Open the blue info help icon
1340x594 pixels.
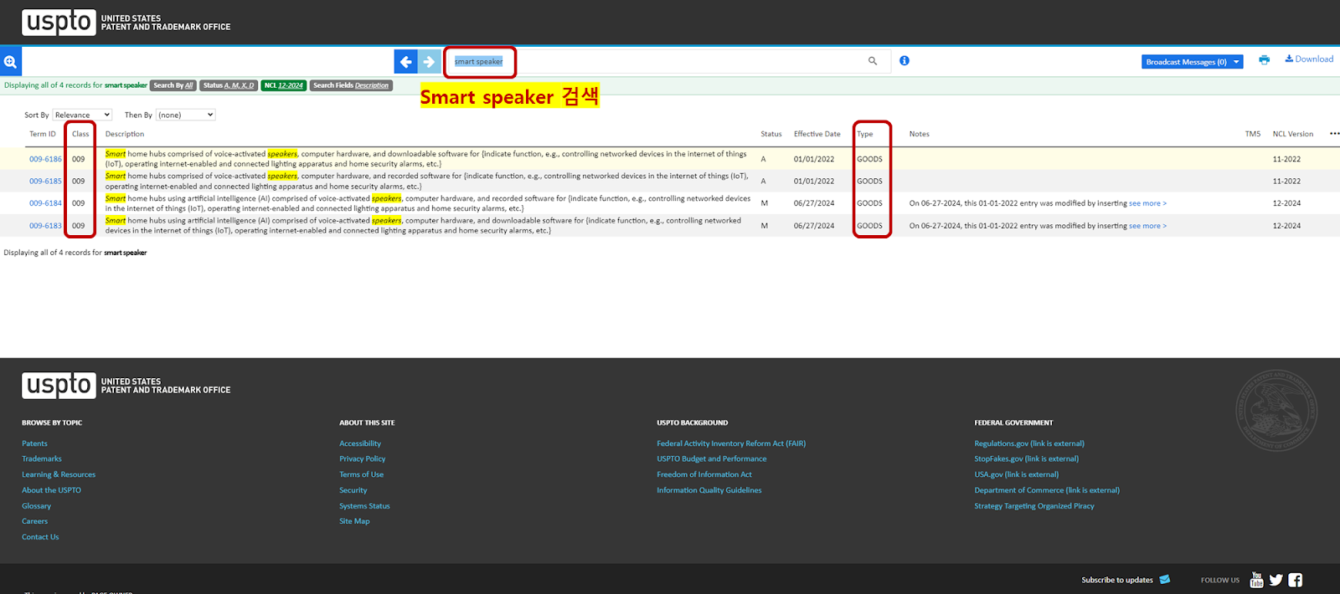tap(904, 60)
